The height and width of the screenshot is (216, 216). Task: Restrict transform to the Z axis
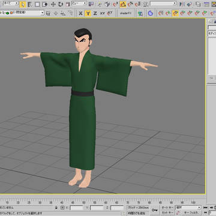point(95,13)
